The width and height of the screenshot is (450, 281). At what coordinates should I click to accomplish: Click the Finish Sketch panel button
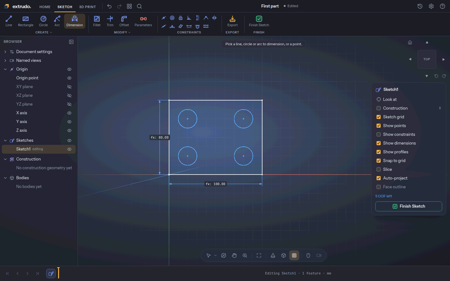[409, 206]
